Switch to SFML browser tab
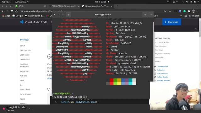This screenshot has width=201, height=113. click(30, 6)
